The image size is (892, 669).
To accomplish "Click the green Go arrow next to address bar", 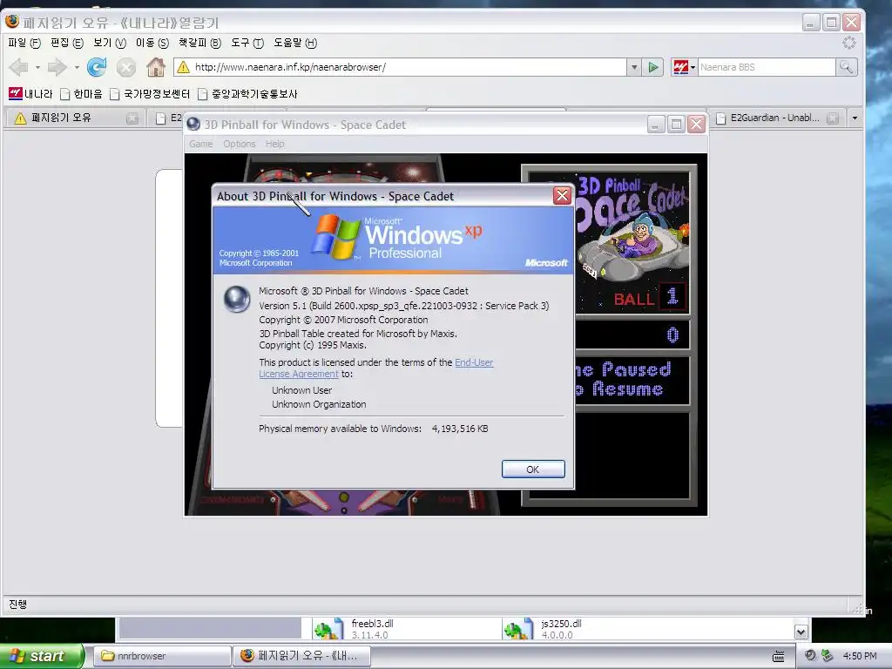I will [653, 67].
